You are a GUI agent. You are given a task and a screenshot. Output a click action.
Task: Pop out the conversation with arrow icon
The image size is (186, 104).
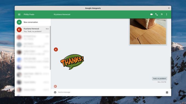click(162, 14)
